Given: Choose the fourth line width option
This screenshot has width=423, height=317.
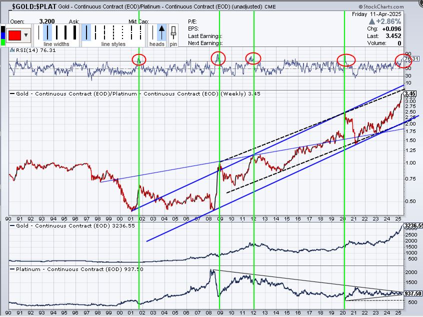Looking at the screenshot, I should [x=65, y=32].
